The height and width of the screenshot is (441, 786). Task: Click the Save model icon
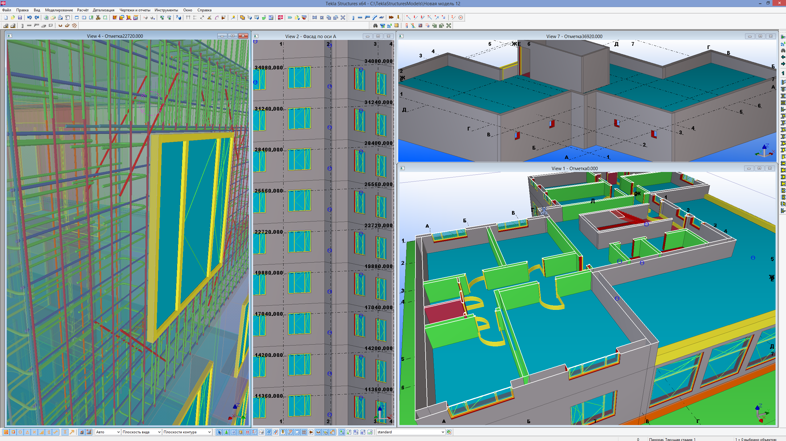coord(20,18)
